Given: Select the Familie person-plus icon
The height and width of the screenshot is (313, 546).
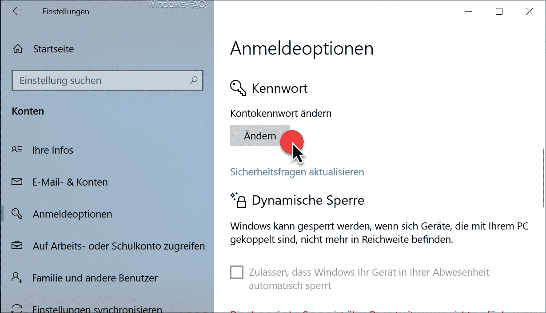Looking at the screenshot, I should (x=17, y=278).
